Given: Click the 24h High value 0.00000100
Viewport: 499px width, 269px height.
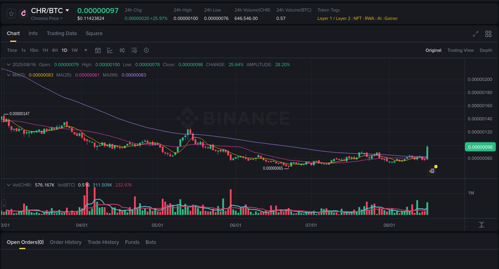Looking at the screenshot, I should point(186,18).
